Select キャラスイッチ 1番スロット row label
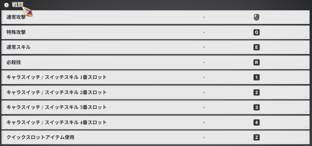312x146 pixels. coord(57,77)
